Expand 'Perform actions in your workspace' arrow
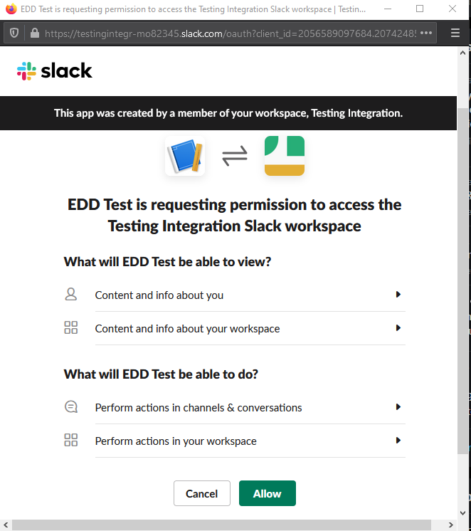This screenshot has width=471, height=531. click(x=398, y=441)
